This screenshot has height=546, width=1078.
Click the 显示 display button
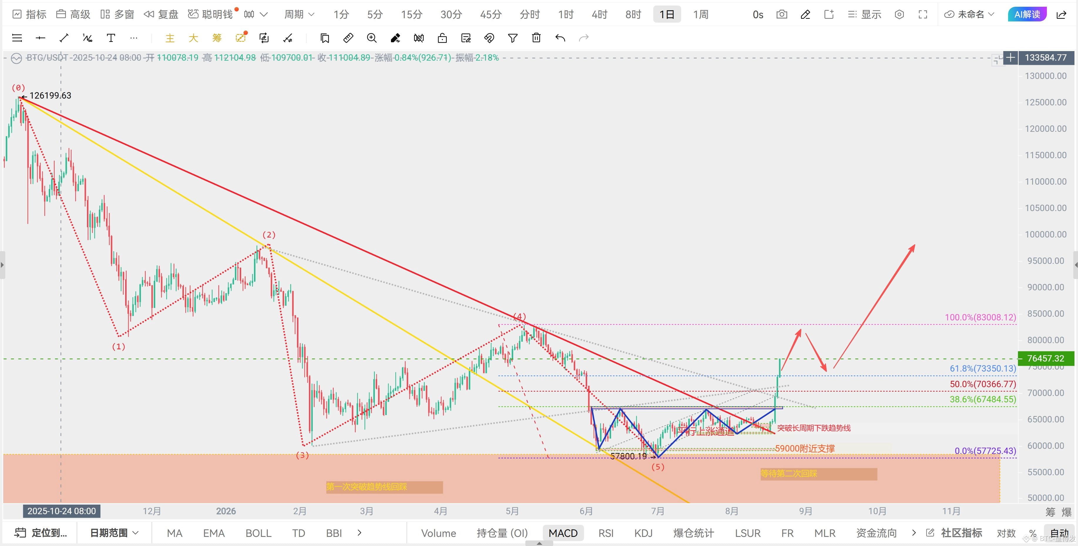864,15
